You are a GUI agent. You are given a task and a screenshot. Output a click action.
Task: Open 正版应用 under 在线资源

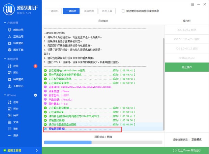click(16, 36)
